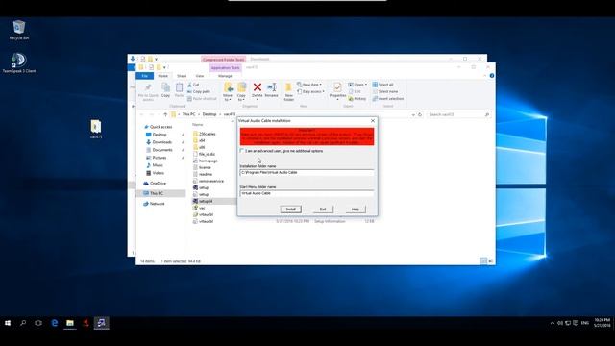Select Network in navigation pane
This screenshot has width=615, height=346.
coord(157,204)
